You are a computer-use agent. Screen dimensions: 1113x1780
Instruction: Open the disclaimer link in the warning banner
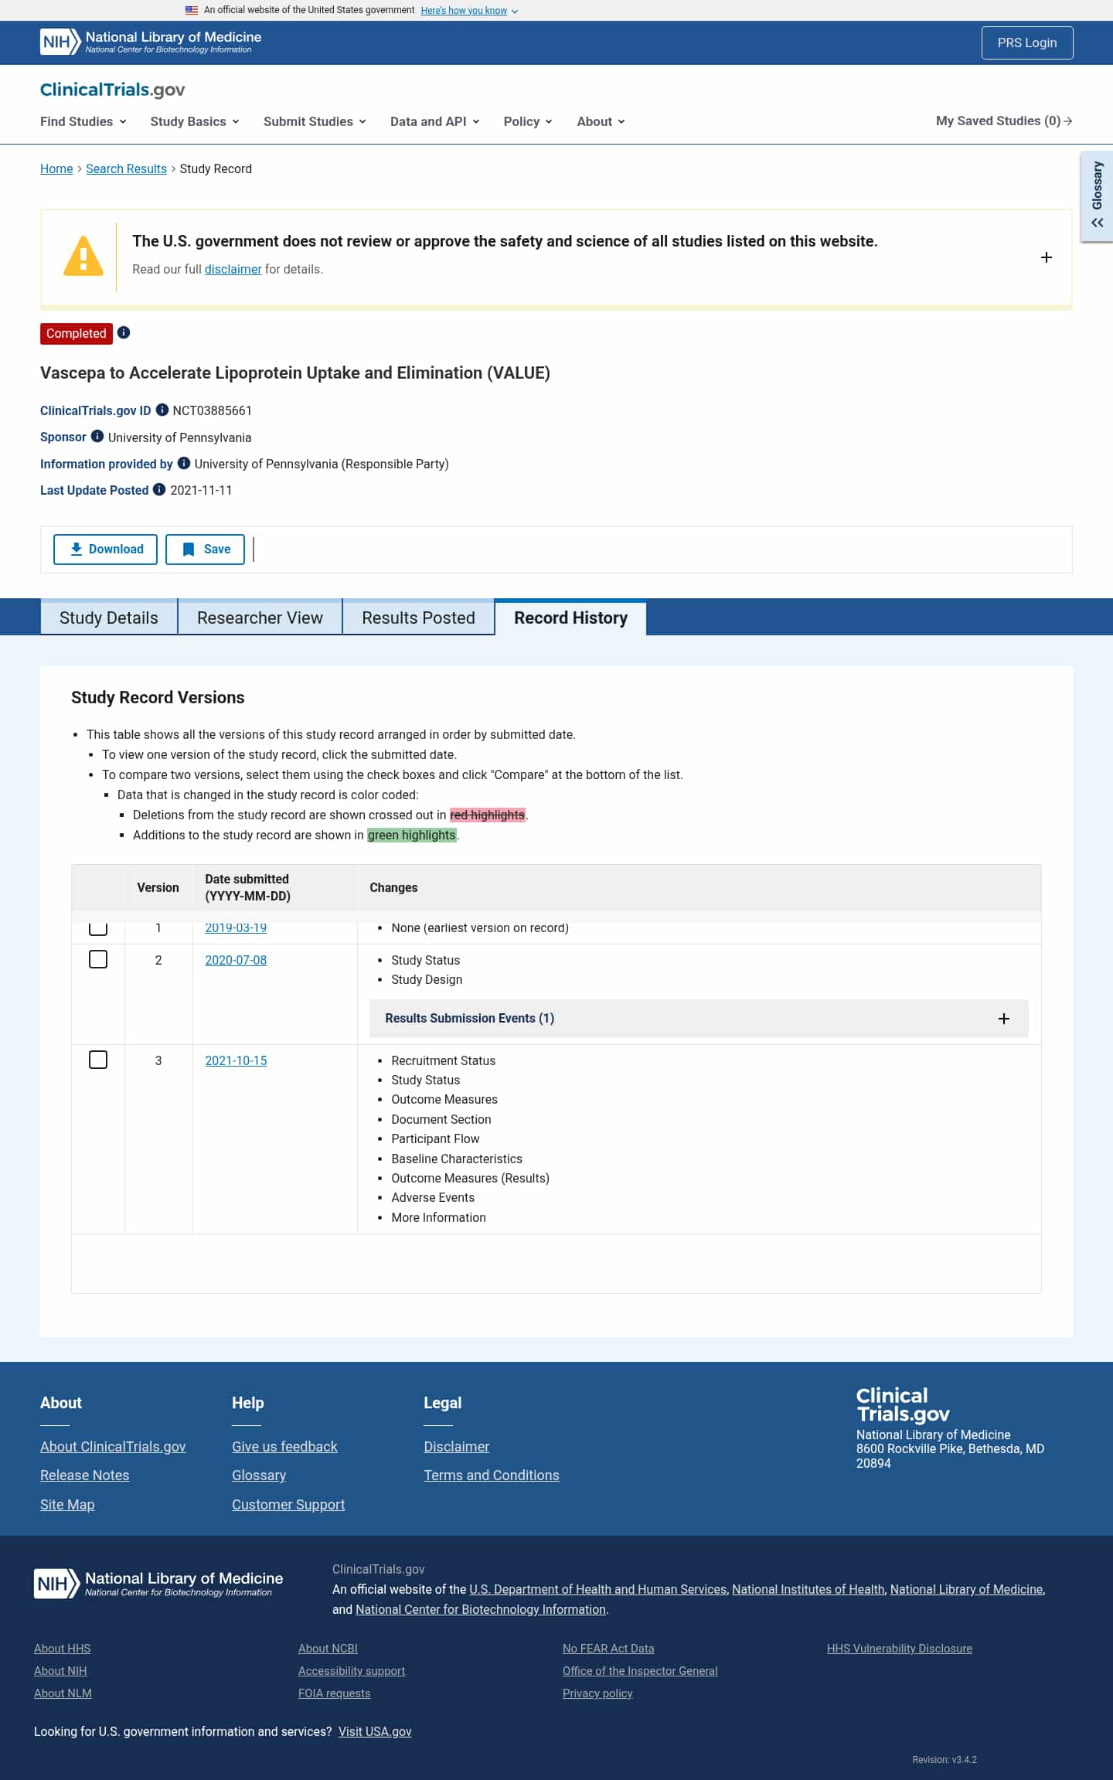pos(233,269)
